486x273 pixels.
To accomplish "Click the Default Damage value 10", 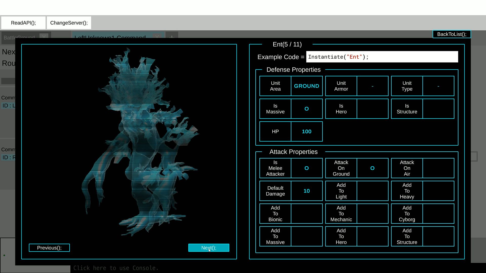I will [307, 191].
